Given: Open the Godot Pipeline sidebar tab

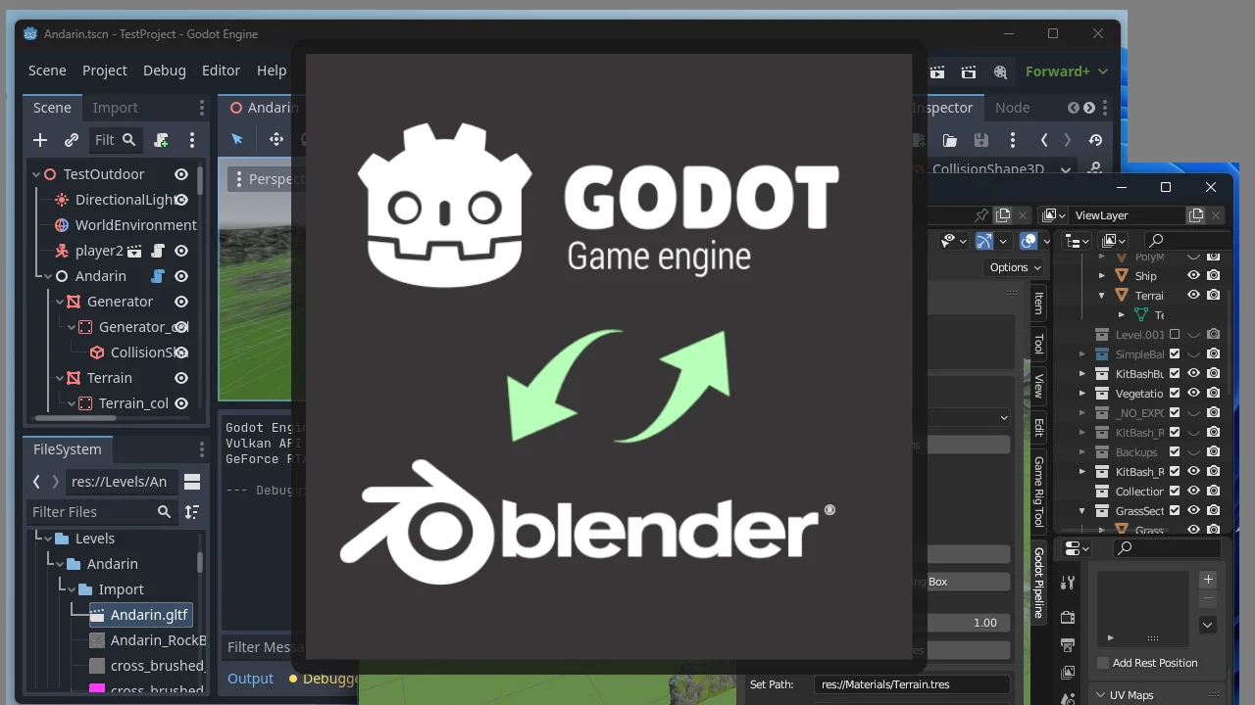Looking at the screenshot, I should pyautogui.click(x=1039, y=583).
